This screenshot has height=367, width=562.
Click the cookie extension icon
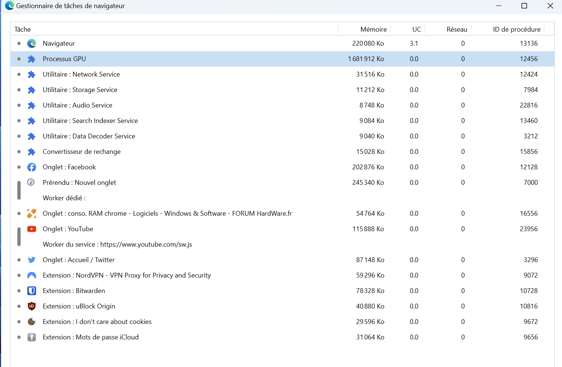click(x=32, y=322)
